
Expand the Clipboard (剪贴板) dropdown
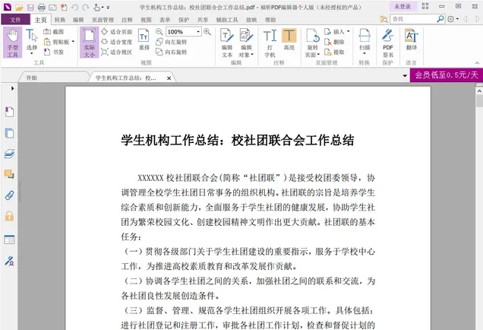click(74, 42)
